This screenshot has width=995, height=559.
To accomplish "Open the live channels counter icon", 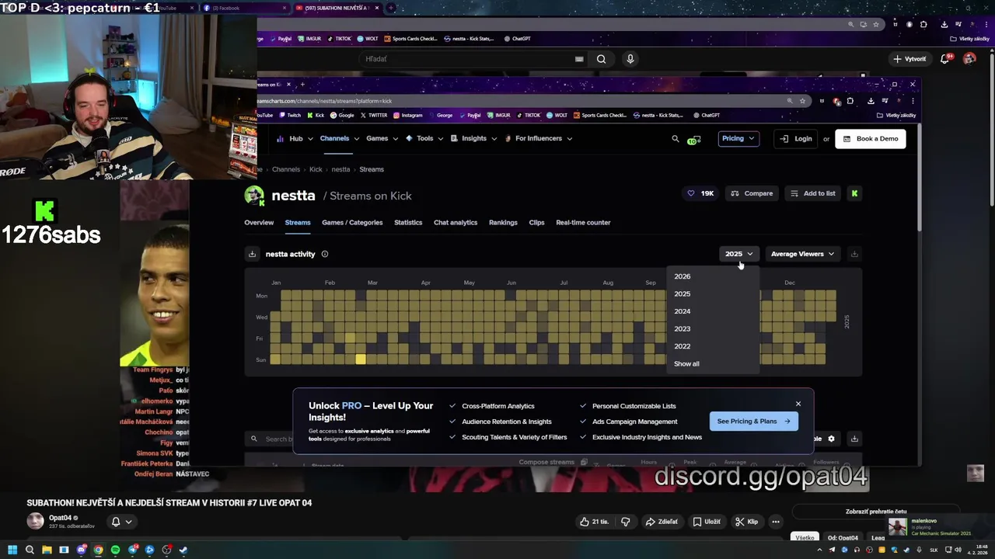I will (693, 139).
